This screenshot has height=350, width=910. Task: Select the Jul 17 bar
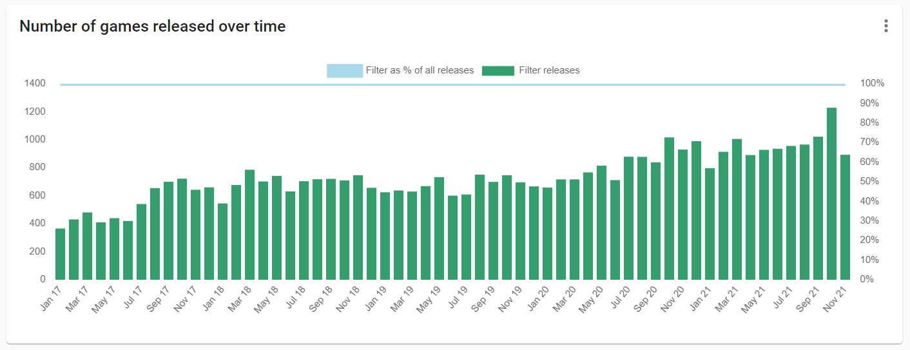(141, 242)
